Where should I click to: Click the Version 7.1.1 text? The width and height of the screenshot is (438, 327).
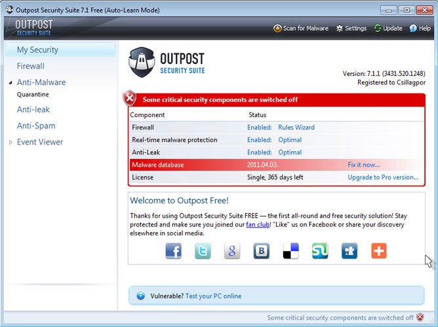point(384,73)
